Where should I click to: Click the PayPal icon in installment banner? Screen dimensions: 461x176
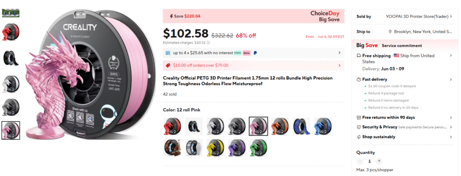point(255,53)
